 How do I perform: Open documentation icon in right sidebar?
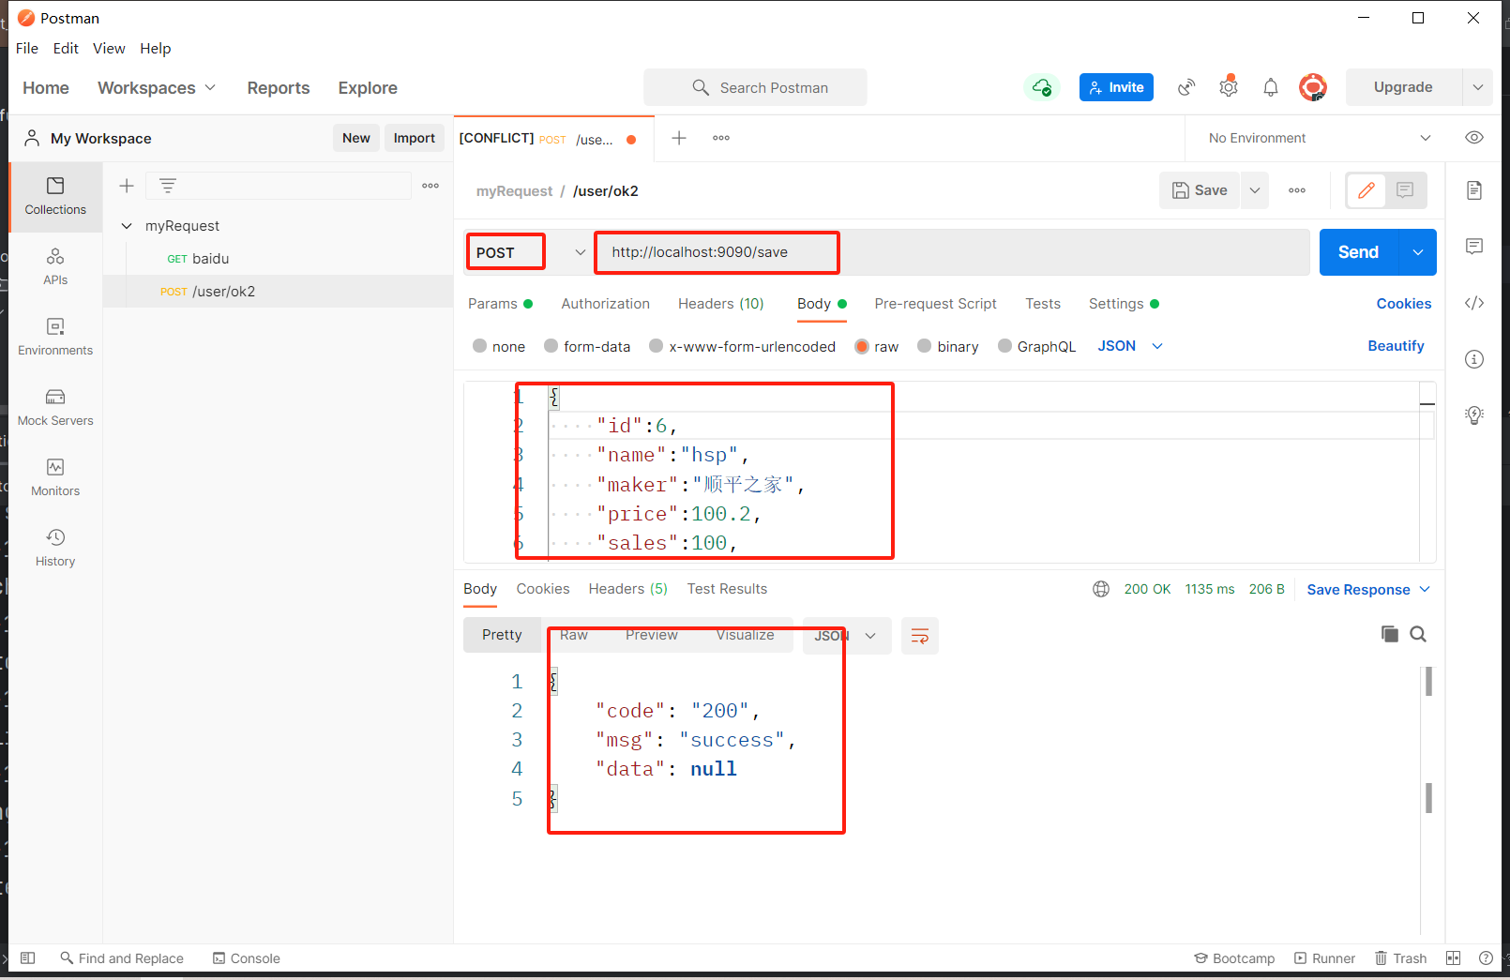coord(1474,190)
